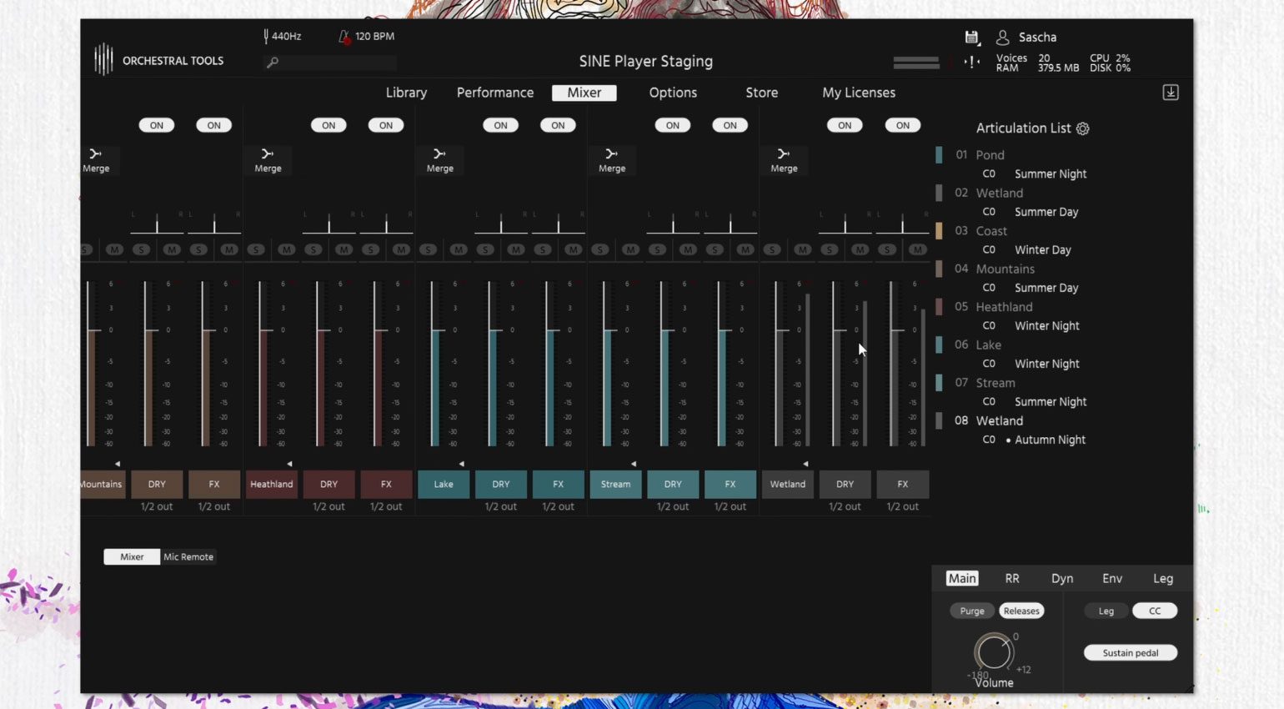This screenshot has height=709, width=1284.
Task: Mute the Stream FX channel
Action: pos(745,249)
